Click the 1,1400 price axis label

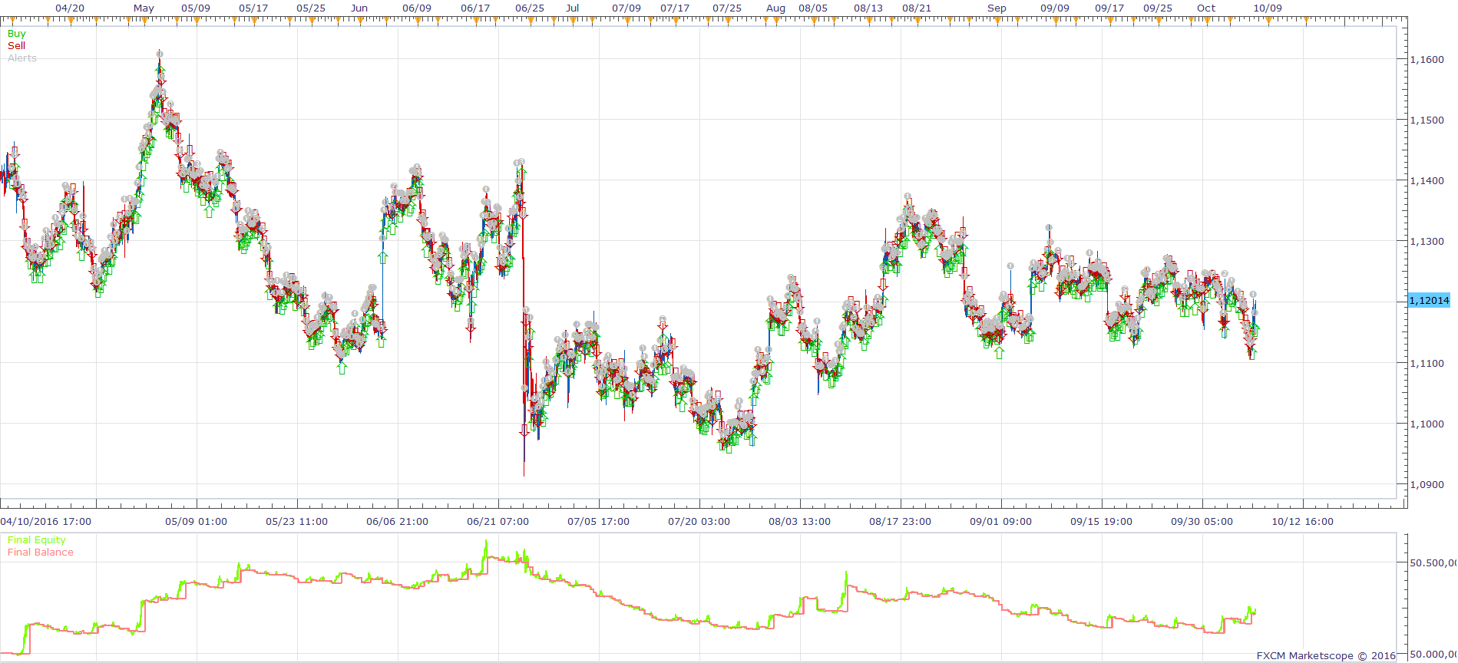coord(1427,181)
